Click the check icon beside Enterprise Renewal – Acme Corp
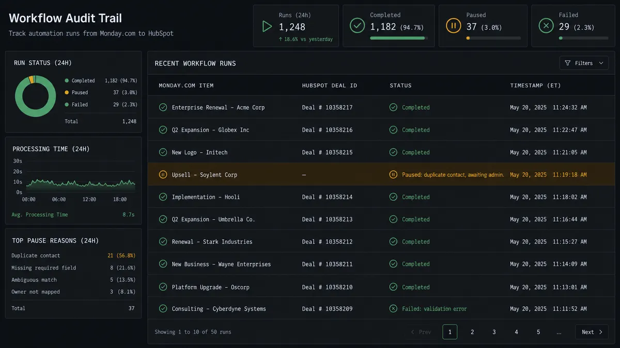Viewport: 620px width, 348px height. pyautogui.click(x=163, y=107)
